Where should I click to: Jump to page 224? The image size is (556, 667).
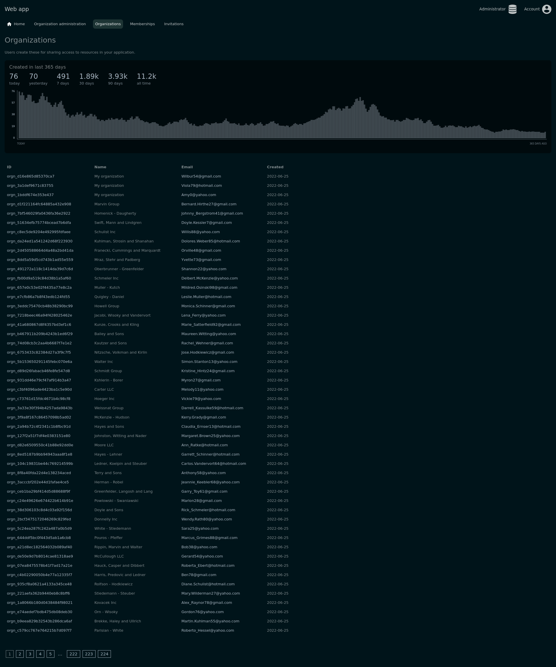104,654
